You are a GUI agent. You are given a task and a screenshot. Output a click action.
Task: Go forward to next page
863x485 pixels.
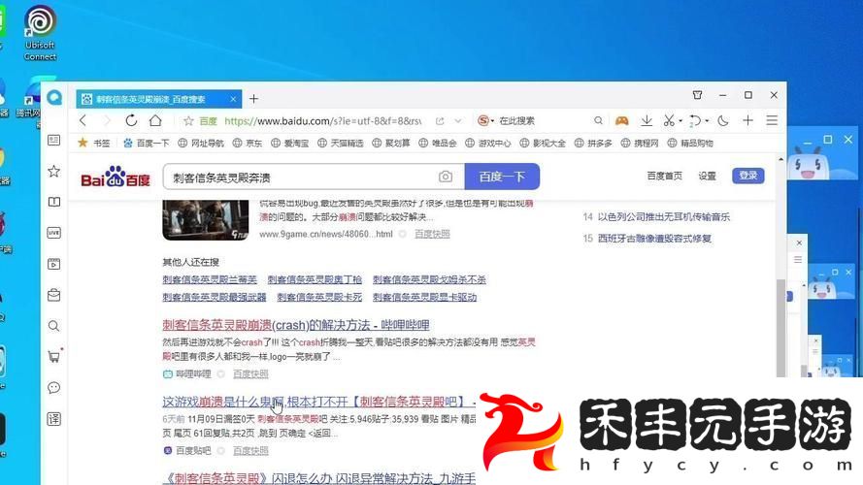pos(107,120)
